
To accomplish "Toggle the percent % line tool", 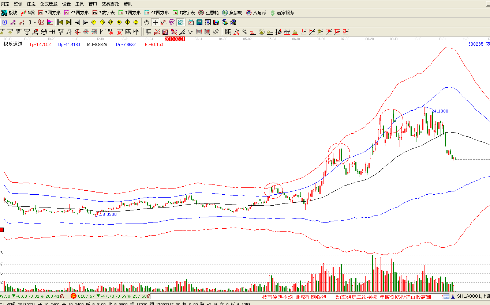I will (x=244, y=32).
